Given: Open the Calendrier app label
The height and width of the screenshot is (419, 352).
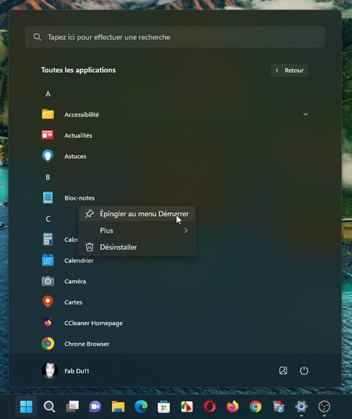Looking at the screenshot, I should (x=79, y=261).
